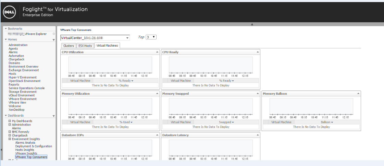Open the Automation home
Screen dimensions: 384x166
click(16, 56)
